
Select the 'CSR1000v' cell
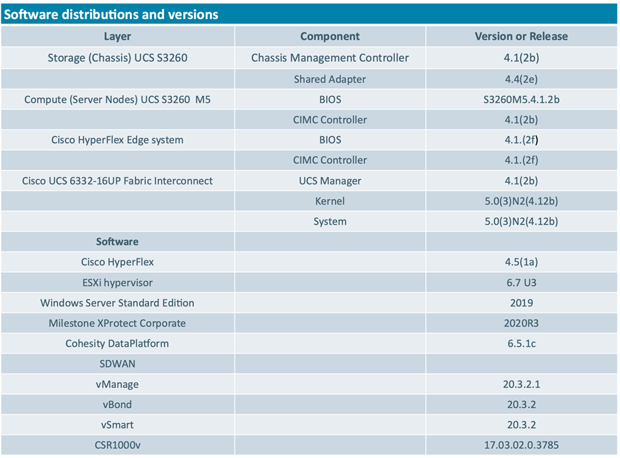pos(117,445)
